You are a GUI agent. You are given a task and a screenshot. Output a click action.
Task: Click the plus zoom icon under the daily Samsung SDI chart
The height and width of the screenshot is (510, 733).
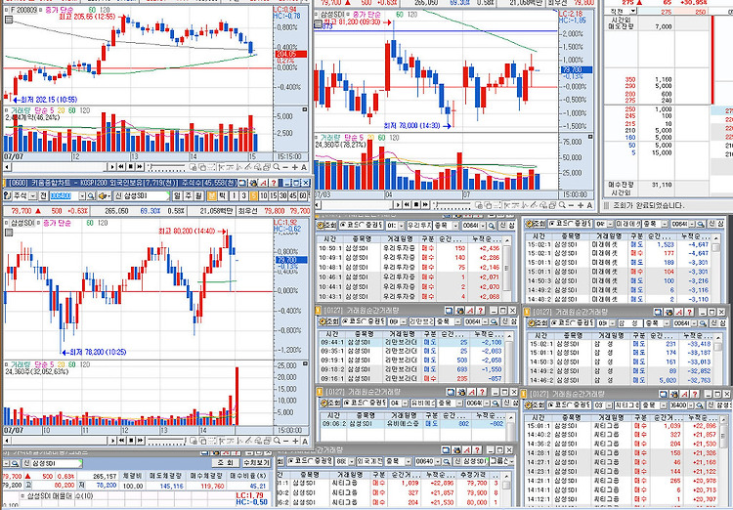click(x=581, y=205)
